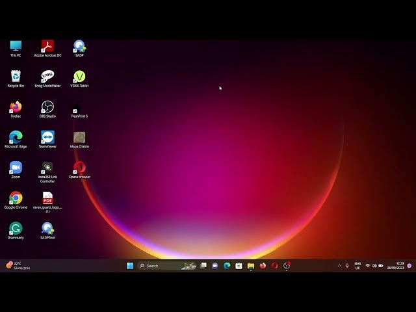Select the TeamViewer desktop shortcut
The height and width of the screenshot is (312, 416).
tap(47, 140)
